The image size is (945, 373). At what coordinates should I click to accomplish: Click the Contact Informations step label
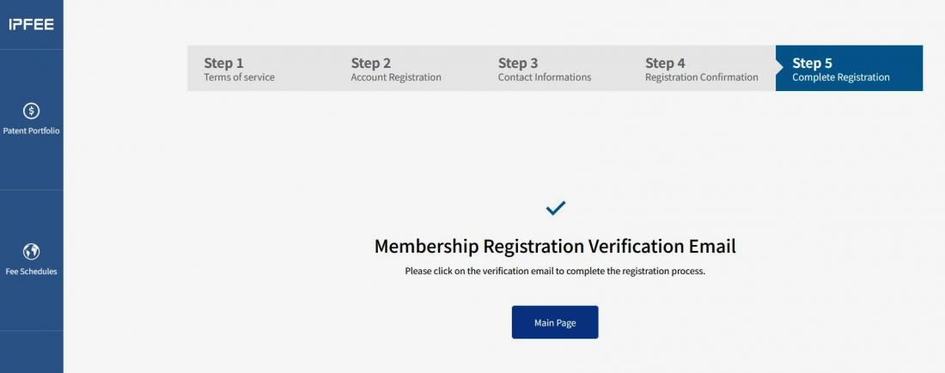(x=545, y=77)
